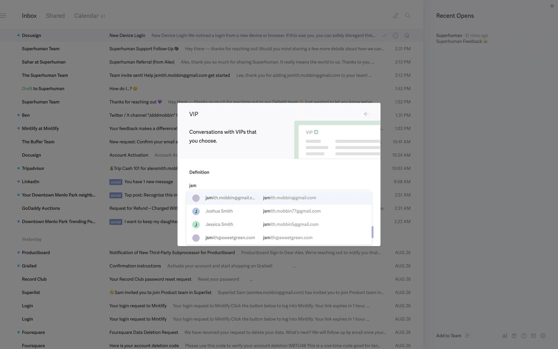Switch to the Calendar tab
Screen dimensions: 558x349
coord(86,16)
